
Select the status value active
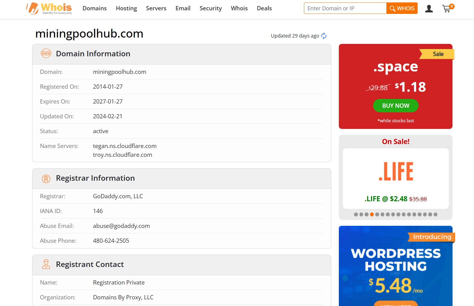tap(101, 131)
